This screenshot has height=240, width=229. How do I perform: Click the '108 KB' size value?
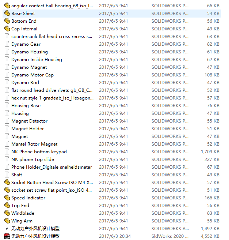[212, 75]
